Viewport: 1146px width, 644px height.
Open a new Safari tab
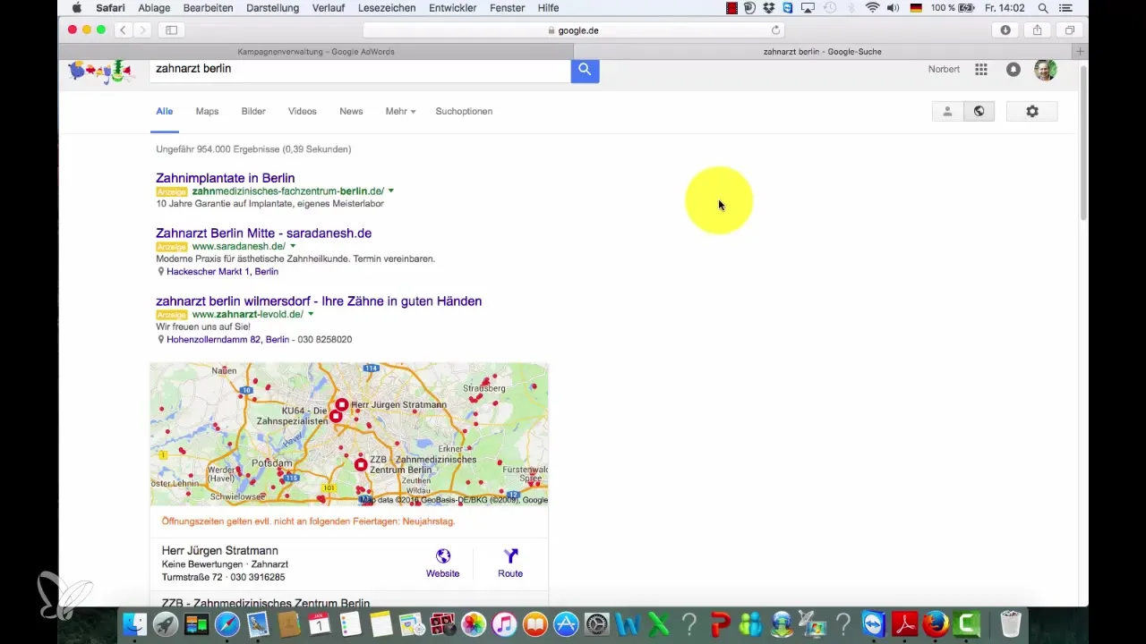pyautogui.click(x=1082, y=51)
